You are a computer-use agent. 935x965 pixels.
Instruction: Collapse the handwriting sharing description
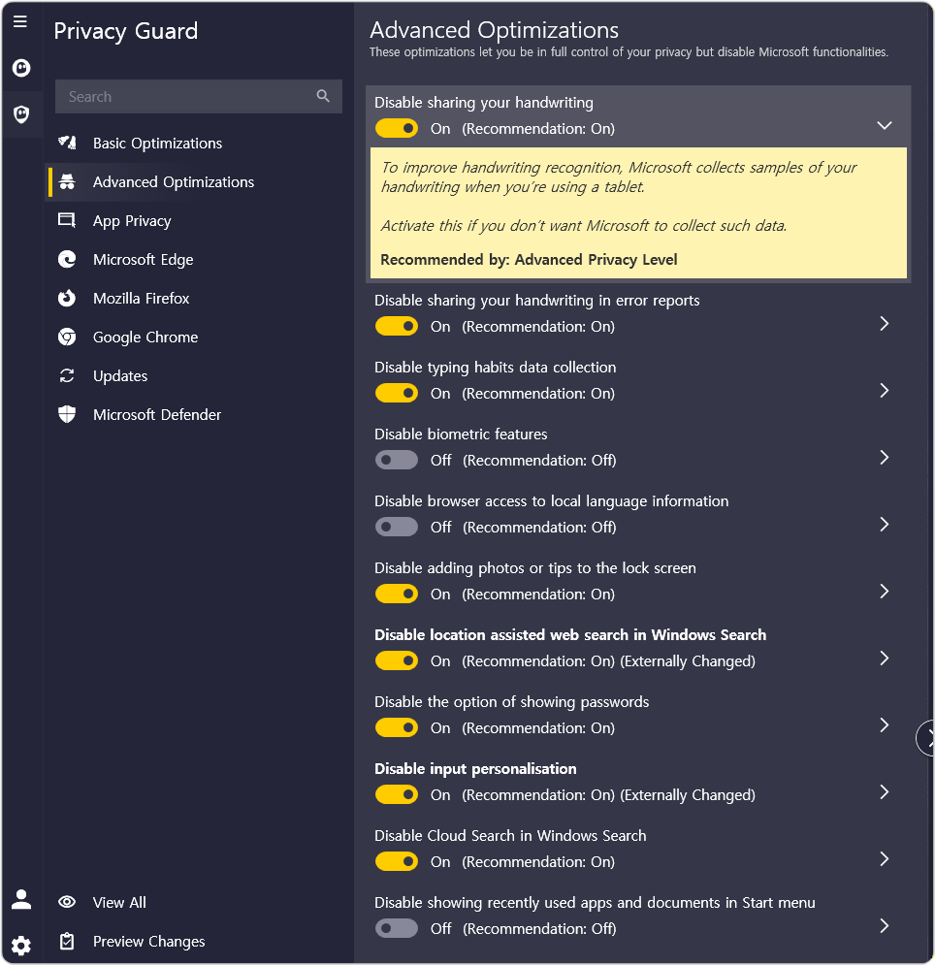point(884,125)
